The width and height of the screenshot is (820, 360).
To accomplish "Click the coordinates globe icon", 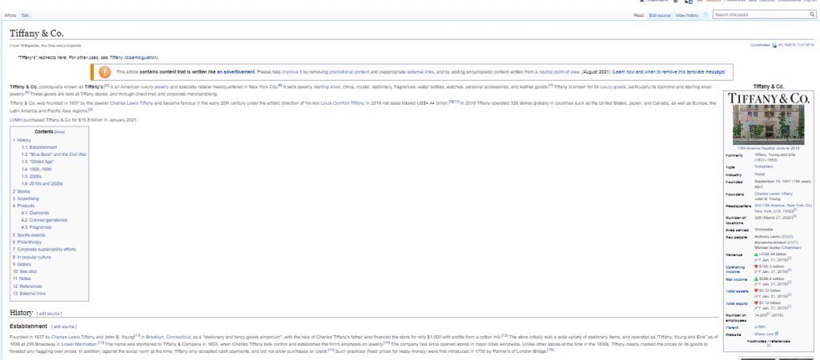I will click(774, 45).
